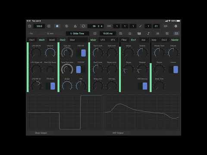Toggle the upper blue switch in the Osc2 panel

click(x=82, y=53)
